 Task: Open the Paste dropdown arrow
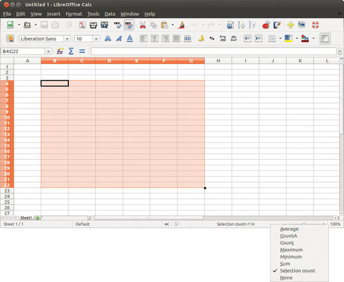click(x=173, y=25)
